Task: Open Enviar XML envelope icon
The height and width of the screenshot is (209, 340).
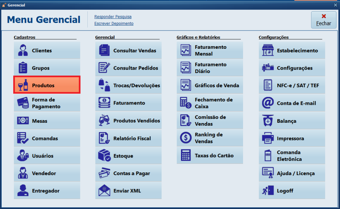Action: point(104,191)
